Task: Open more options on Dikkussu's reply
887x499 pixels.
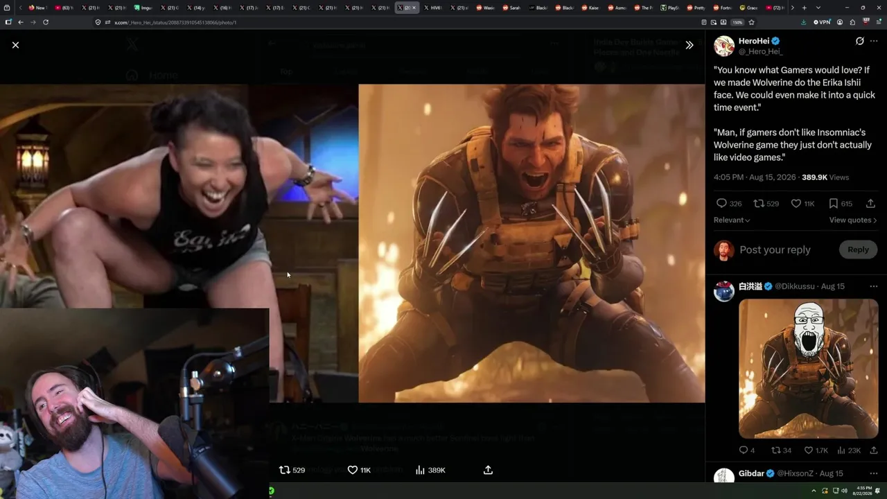Action: click(x=874, y=286)
